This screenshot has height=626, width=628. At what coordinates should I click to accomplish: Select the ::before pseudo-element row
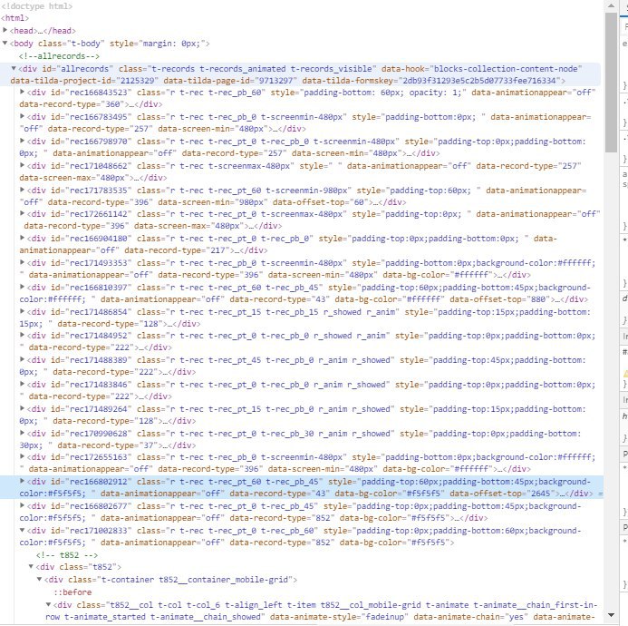72,592
